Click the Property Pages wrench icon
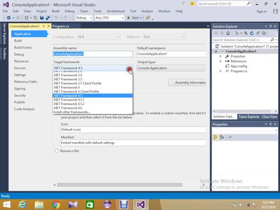280x210 pixels. (x=230, y=137)
